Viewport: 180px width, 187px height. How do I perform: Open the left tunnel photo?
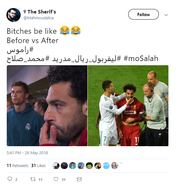point(47,106)
